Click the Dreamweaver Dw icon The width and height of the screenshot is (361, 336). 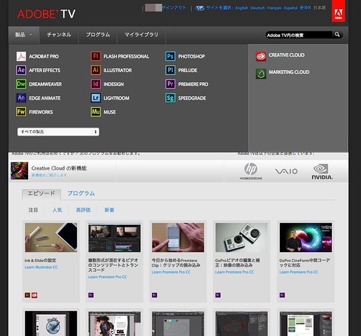click(21, 84)
